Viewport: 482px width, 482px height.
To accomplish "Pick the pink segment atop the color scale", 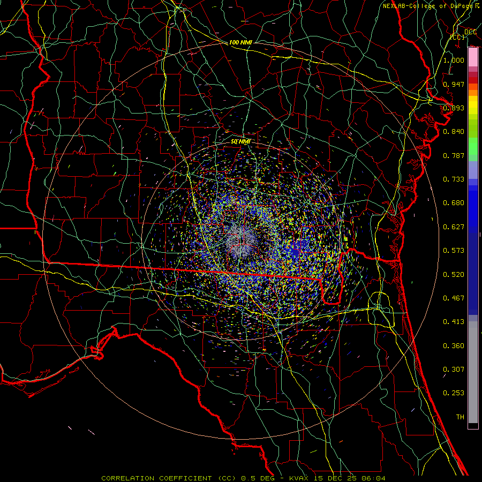I will click(x=473, y=57).
